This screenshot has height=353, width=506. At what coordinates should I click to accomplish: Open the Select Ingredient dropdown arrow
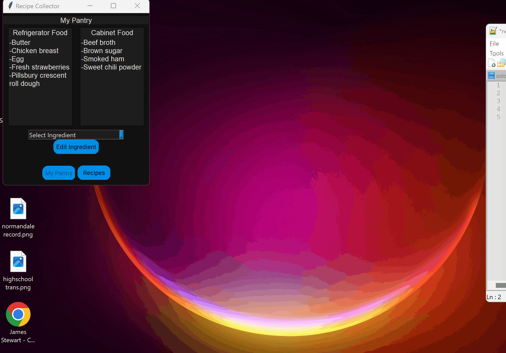pos(121,135)
